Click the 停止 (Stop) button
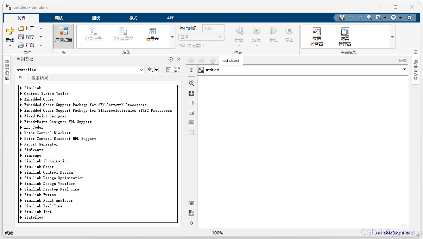Viewport: 423px width, 239px height. pyautogui.click(x=289, y=34)
